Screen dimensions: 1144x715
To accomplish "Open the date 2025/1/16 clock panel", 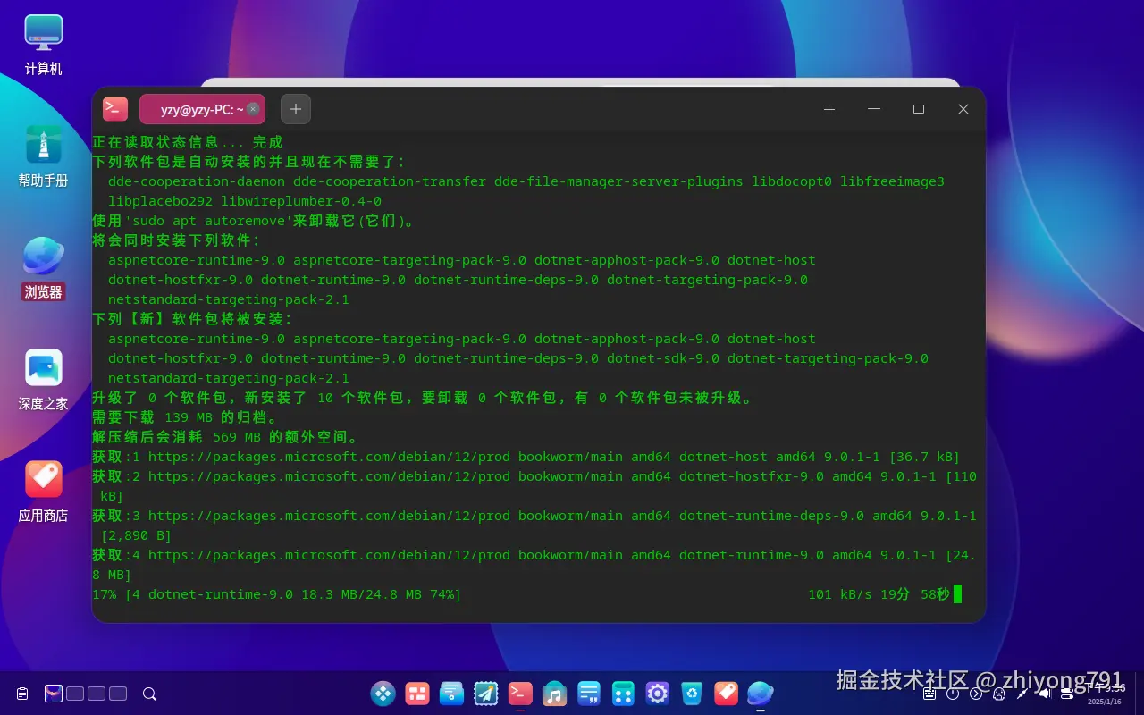I will coord(1105,694).
